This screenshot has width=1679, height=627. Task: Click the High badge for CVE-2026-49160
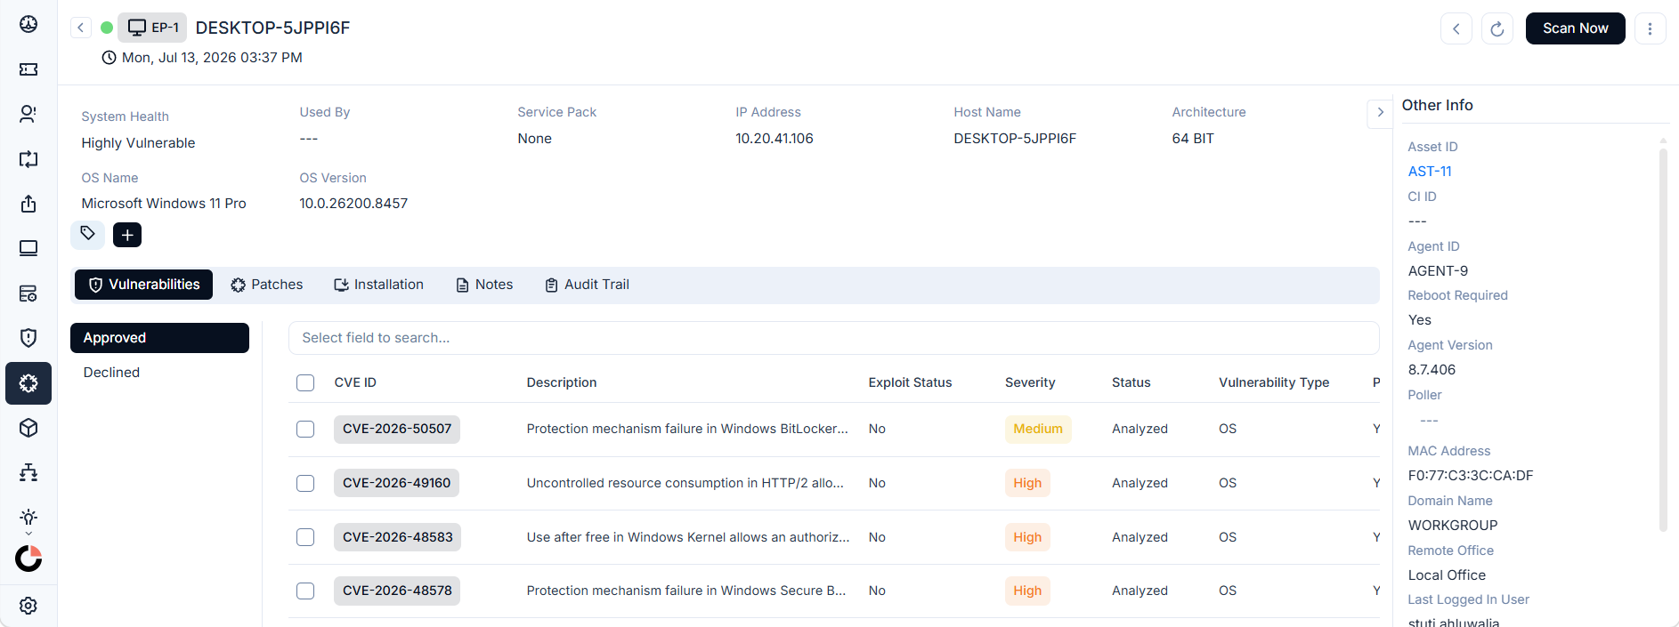[1027, 483]
